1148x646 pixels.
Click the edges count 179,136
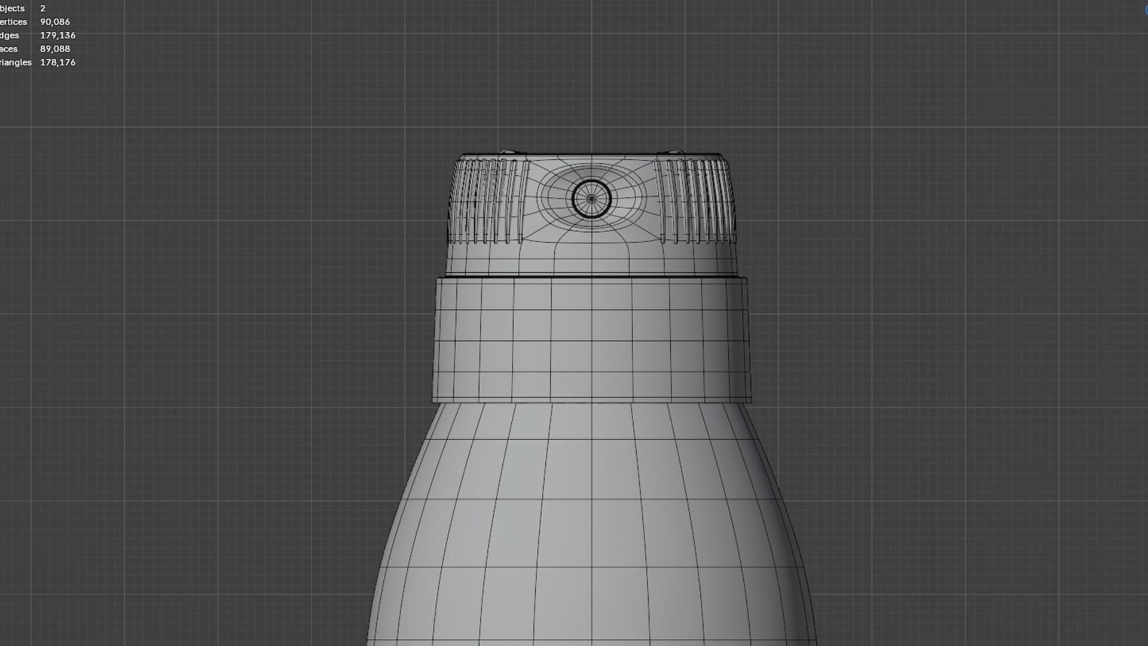57,35
